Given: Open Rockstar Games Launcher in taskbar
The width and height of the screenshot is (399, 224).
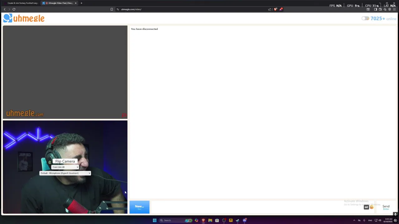Looking at the screenshot, I should [x=231, y=220].
